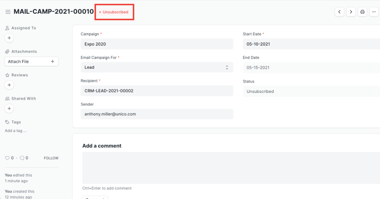The width and height of the screenshot is (380, 199).
Task: Click the Attach File button
Action: pyautogui.click(x=31, y=61)
